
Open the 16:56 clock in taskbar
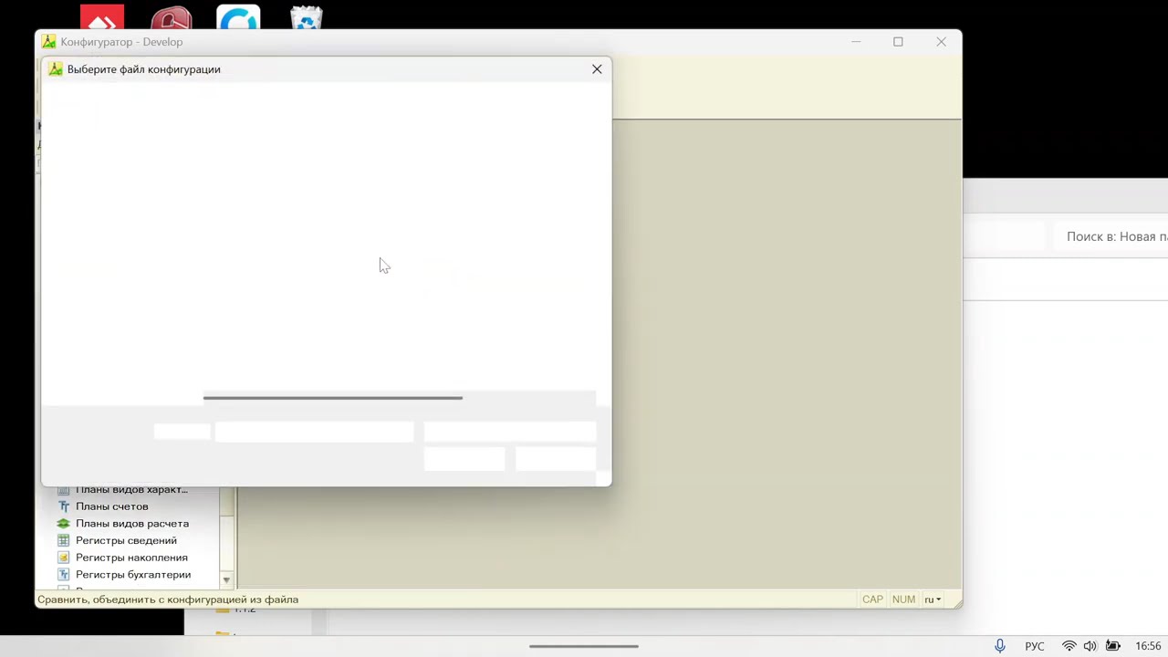[x=1148, y=646]
